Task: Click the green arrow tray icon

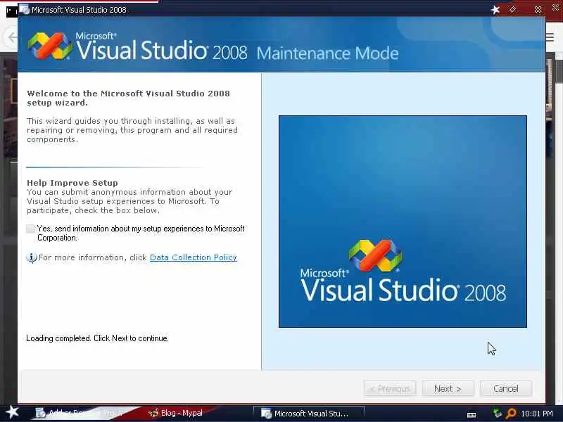Action: [x=498, y=413]
